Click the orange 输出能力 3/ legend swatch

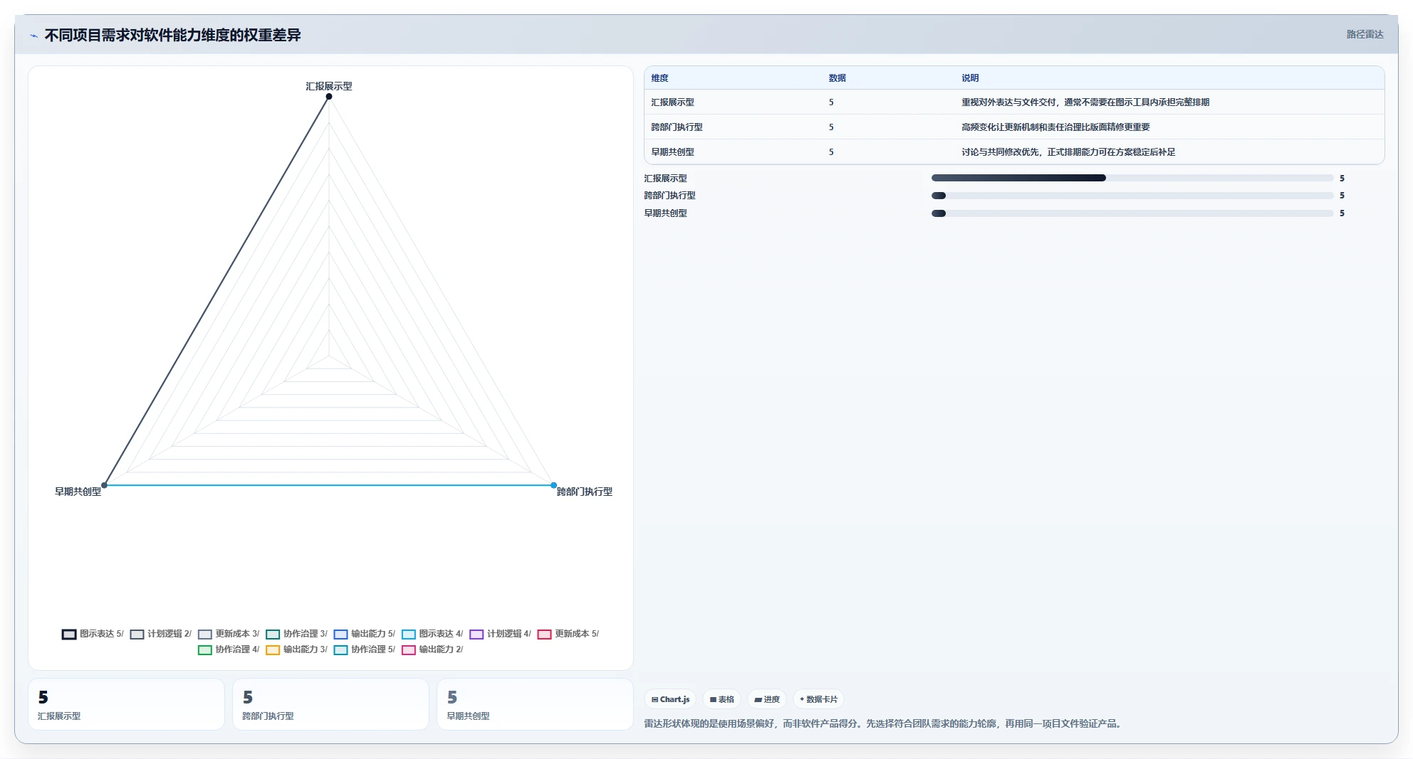pyautogui.click(x=273, y=650)
